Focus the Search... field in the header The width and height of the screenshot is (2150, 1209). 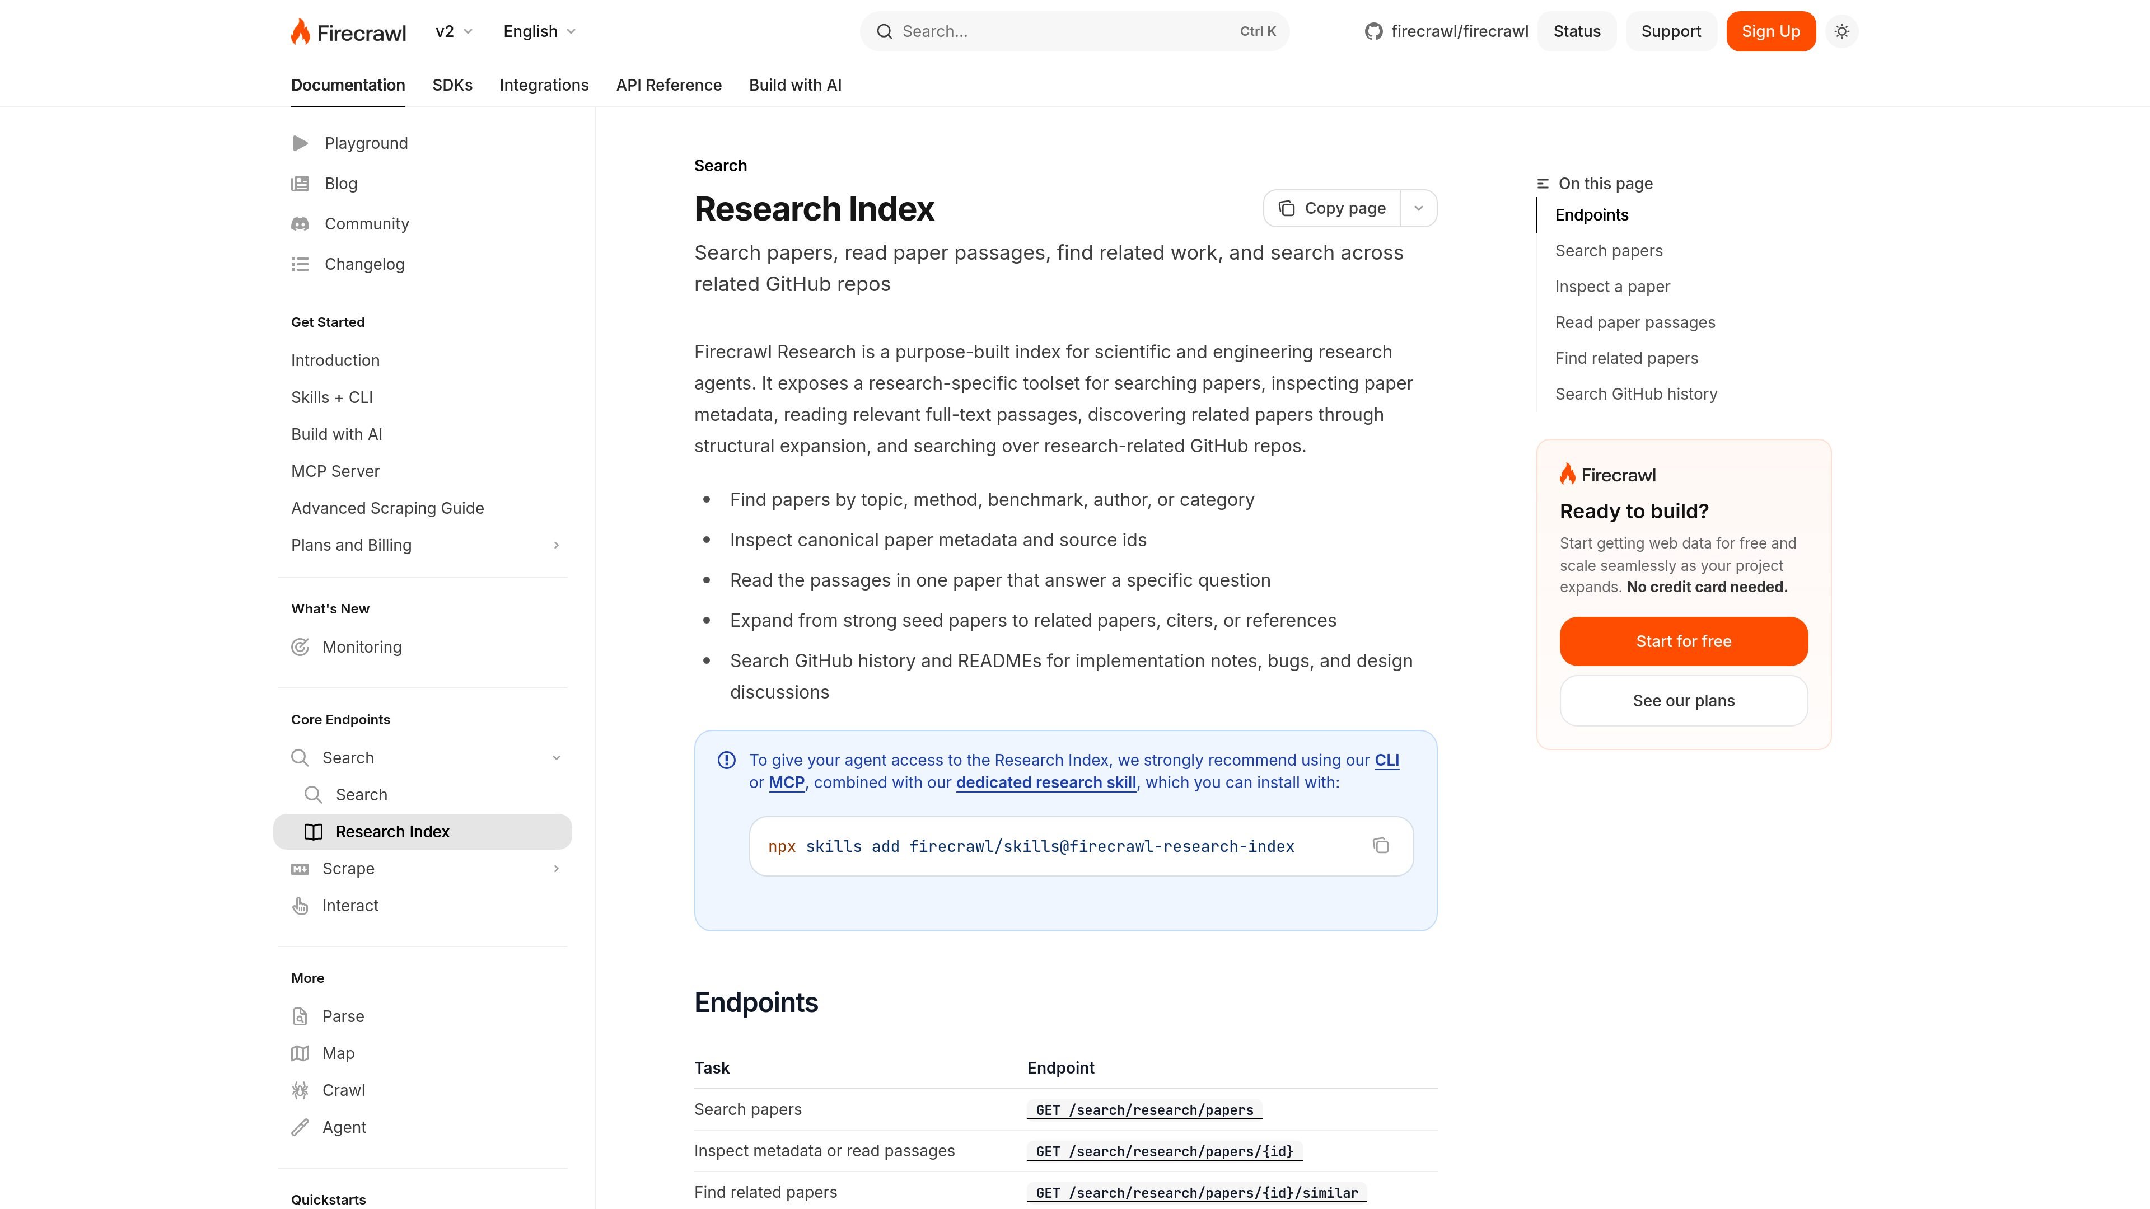click(1074, 32)
